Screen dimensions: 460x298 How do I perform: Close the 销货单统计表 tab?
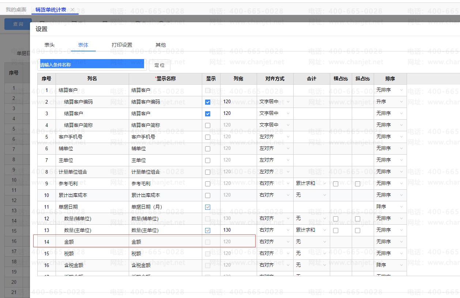pyautogui.click(x=72, y=10)
